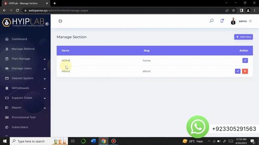
Task: Click the Promotional Tool icon
Action: 7,117
